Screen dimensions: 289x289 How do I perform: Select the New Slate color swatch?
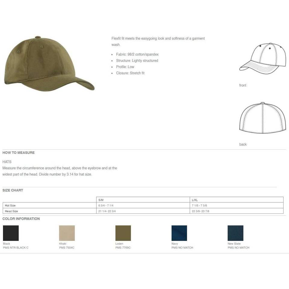click(235, 233)
